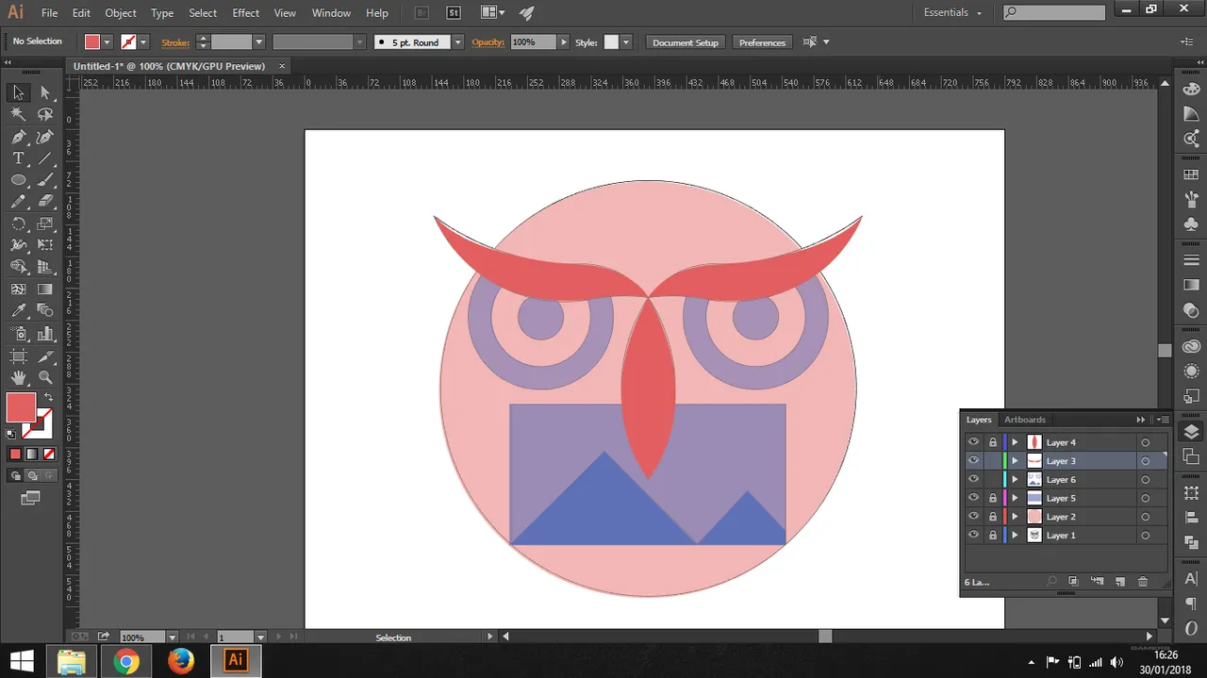Select the Artboard tool

tap(18, 356)
